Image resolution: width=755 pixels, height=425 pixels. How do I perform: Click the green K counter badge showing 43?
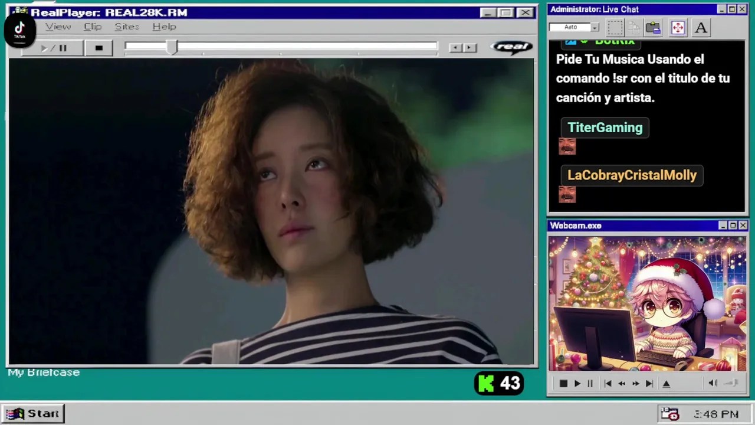click(499, 384)
